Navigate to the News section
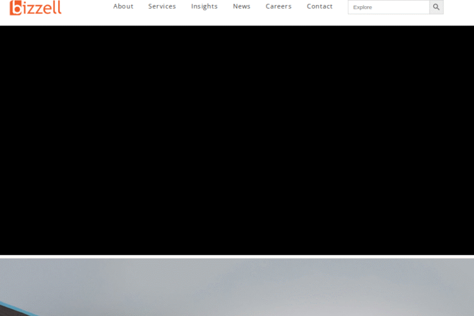The image size is (474, 316). tap(241, 6)
